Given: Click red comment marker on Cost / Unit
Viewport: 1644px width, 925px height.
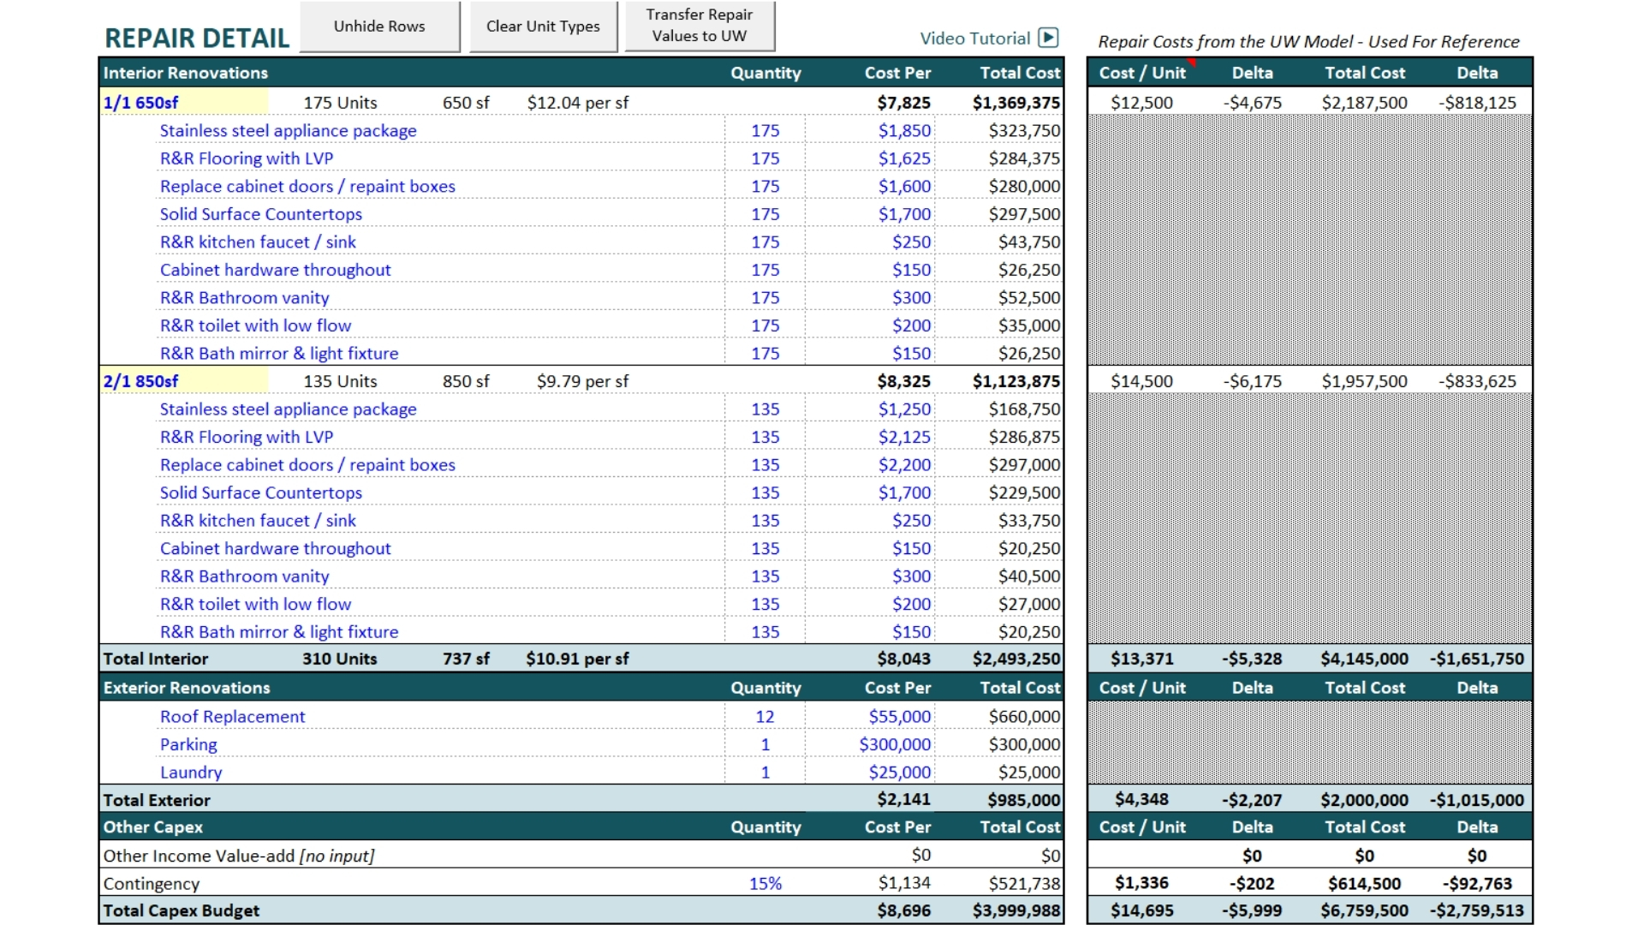Looking at the screenshot, I should pos(1191,63).
